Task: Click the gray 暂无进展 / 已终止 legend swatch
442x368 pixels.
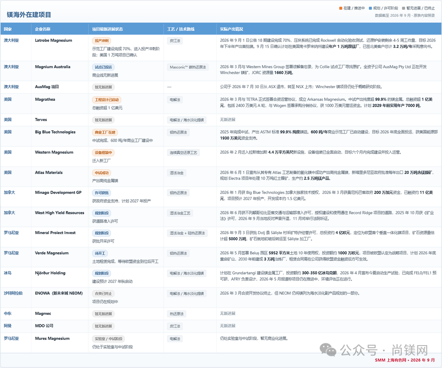Action: click(x=404, y=8)
